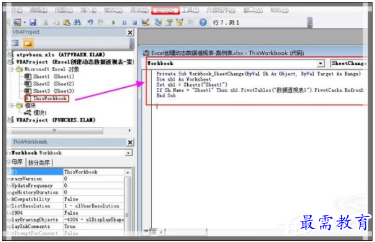Select Sheet3 (Sheet3) in project tree
Image resolution: width=375 pixels, height=242 pixels.
(53, 91)
